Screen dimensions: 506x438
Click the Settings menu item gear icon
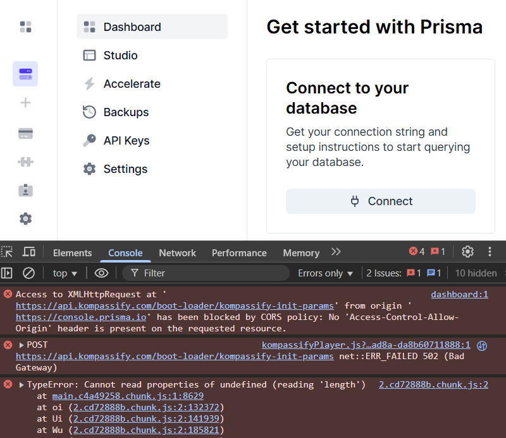tap(89, 169)
